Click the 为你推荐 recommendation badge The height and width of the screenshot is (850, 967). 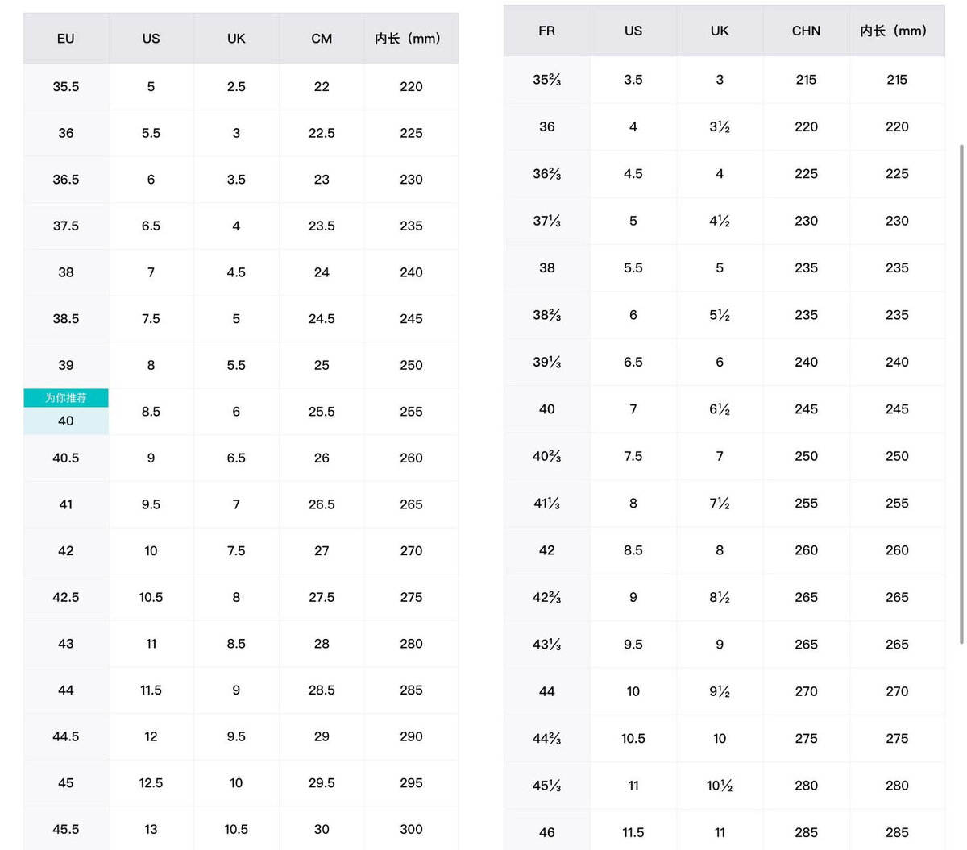pos(66,398)
